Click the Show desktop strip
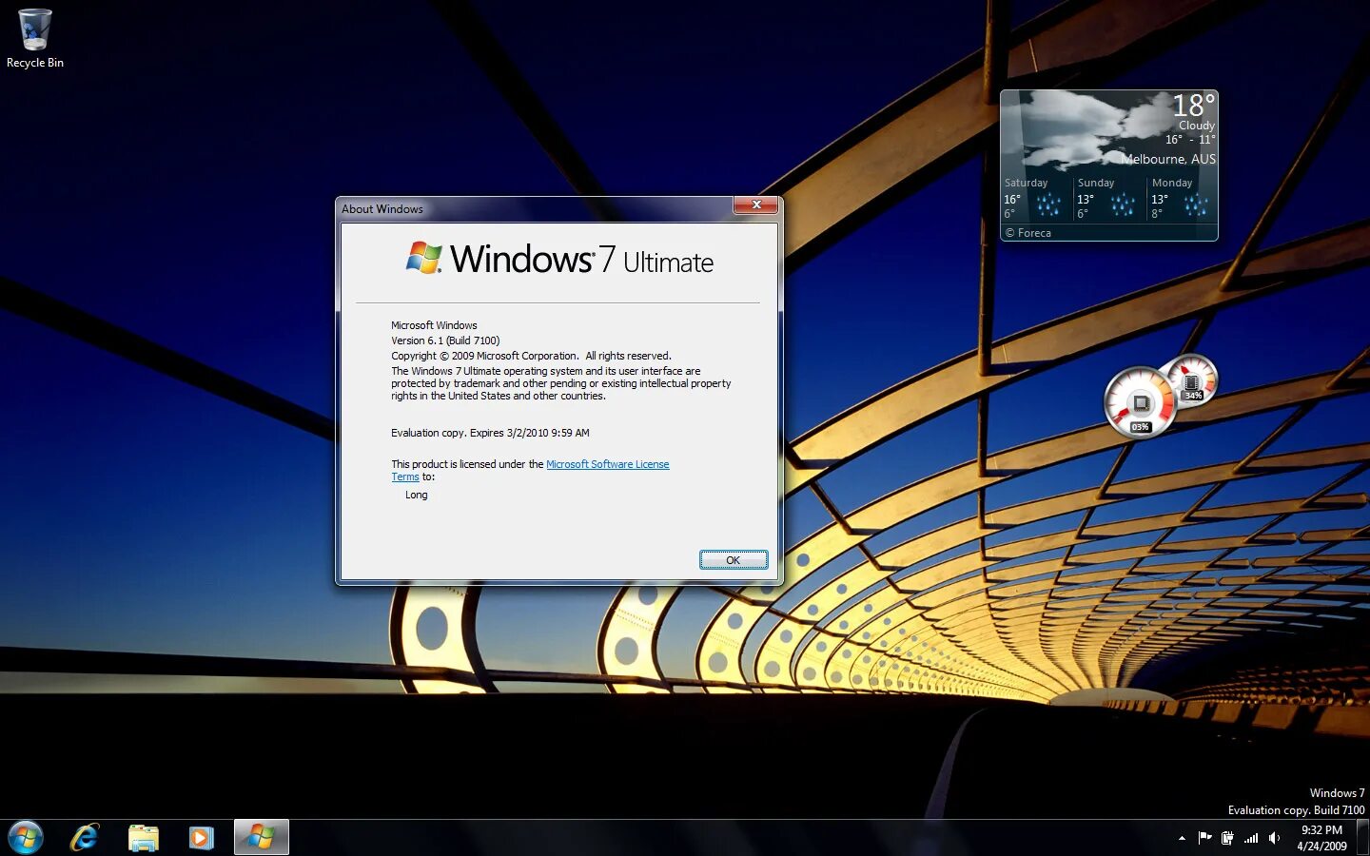The width and height of the screenshot is (1370, 856). 1363,838
